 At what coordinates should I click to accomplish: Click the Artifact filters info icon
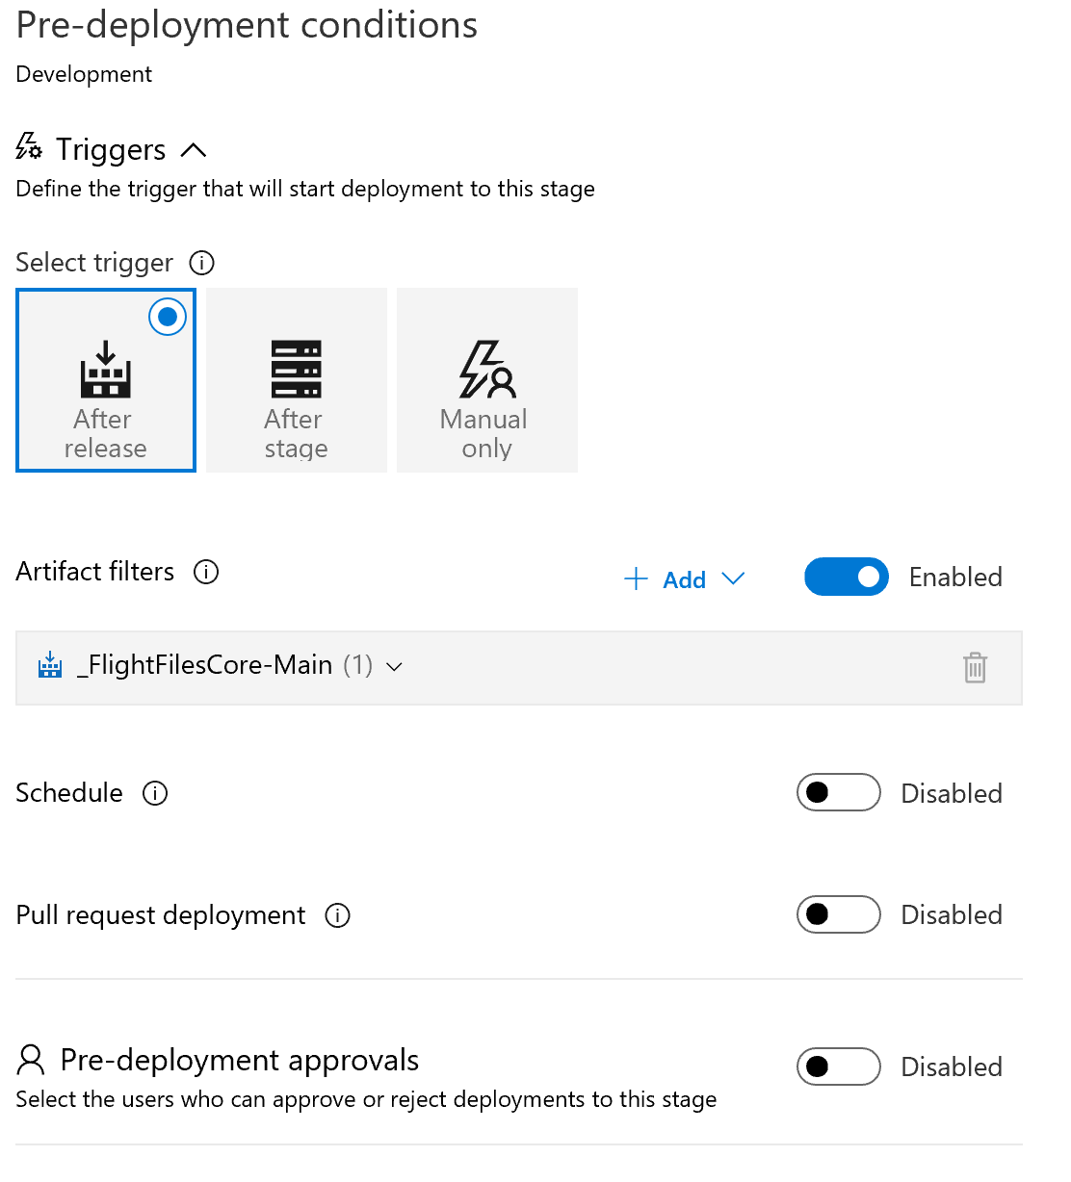(206, 572)
